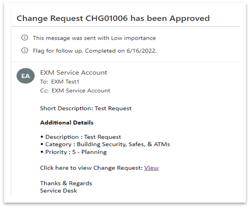Click the email subject CHG01006 heading

pyautogui.click(x=113, y=18)
